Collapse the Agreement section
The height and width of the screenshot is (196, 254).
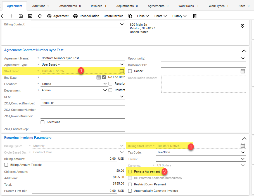tap(244, 51)
